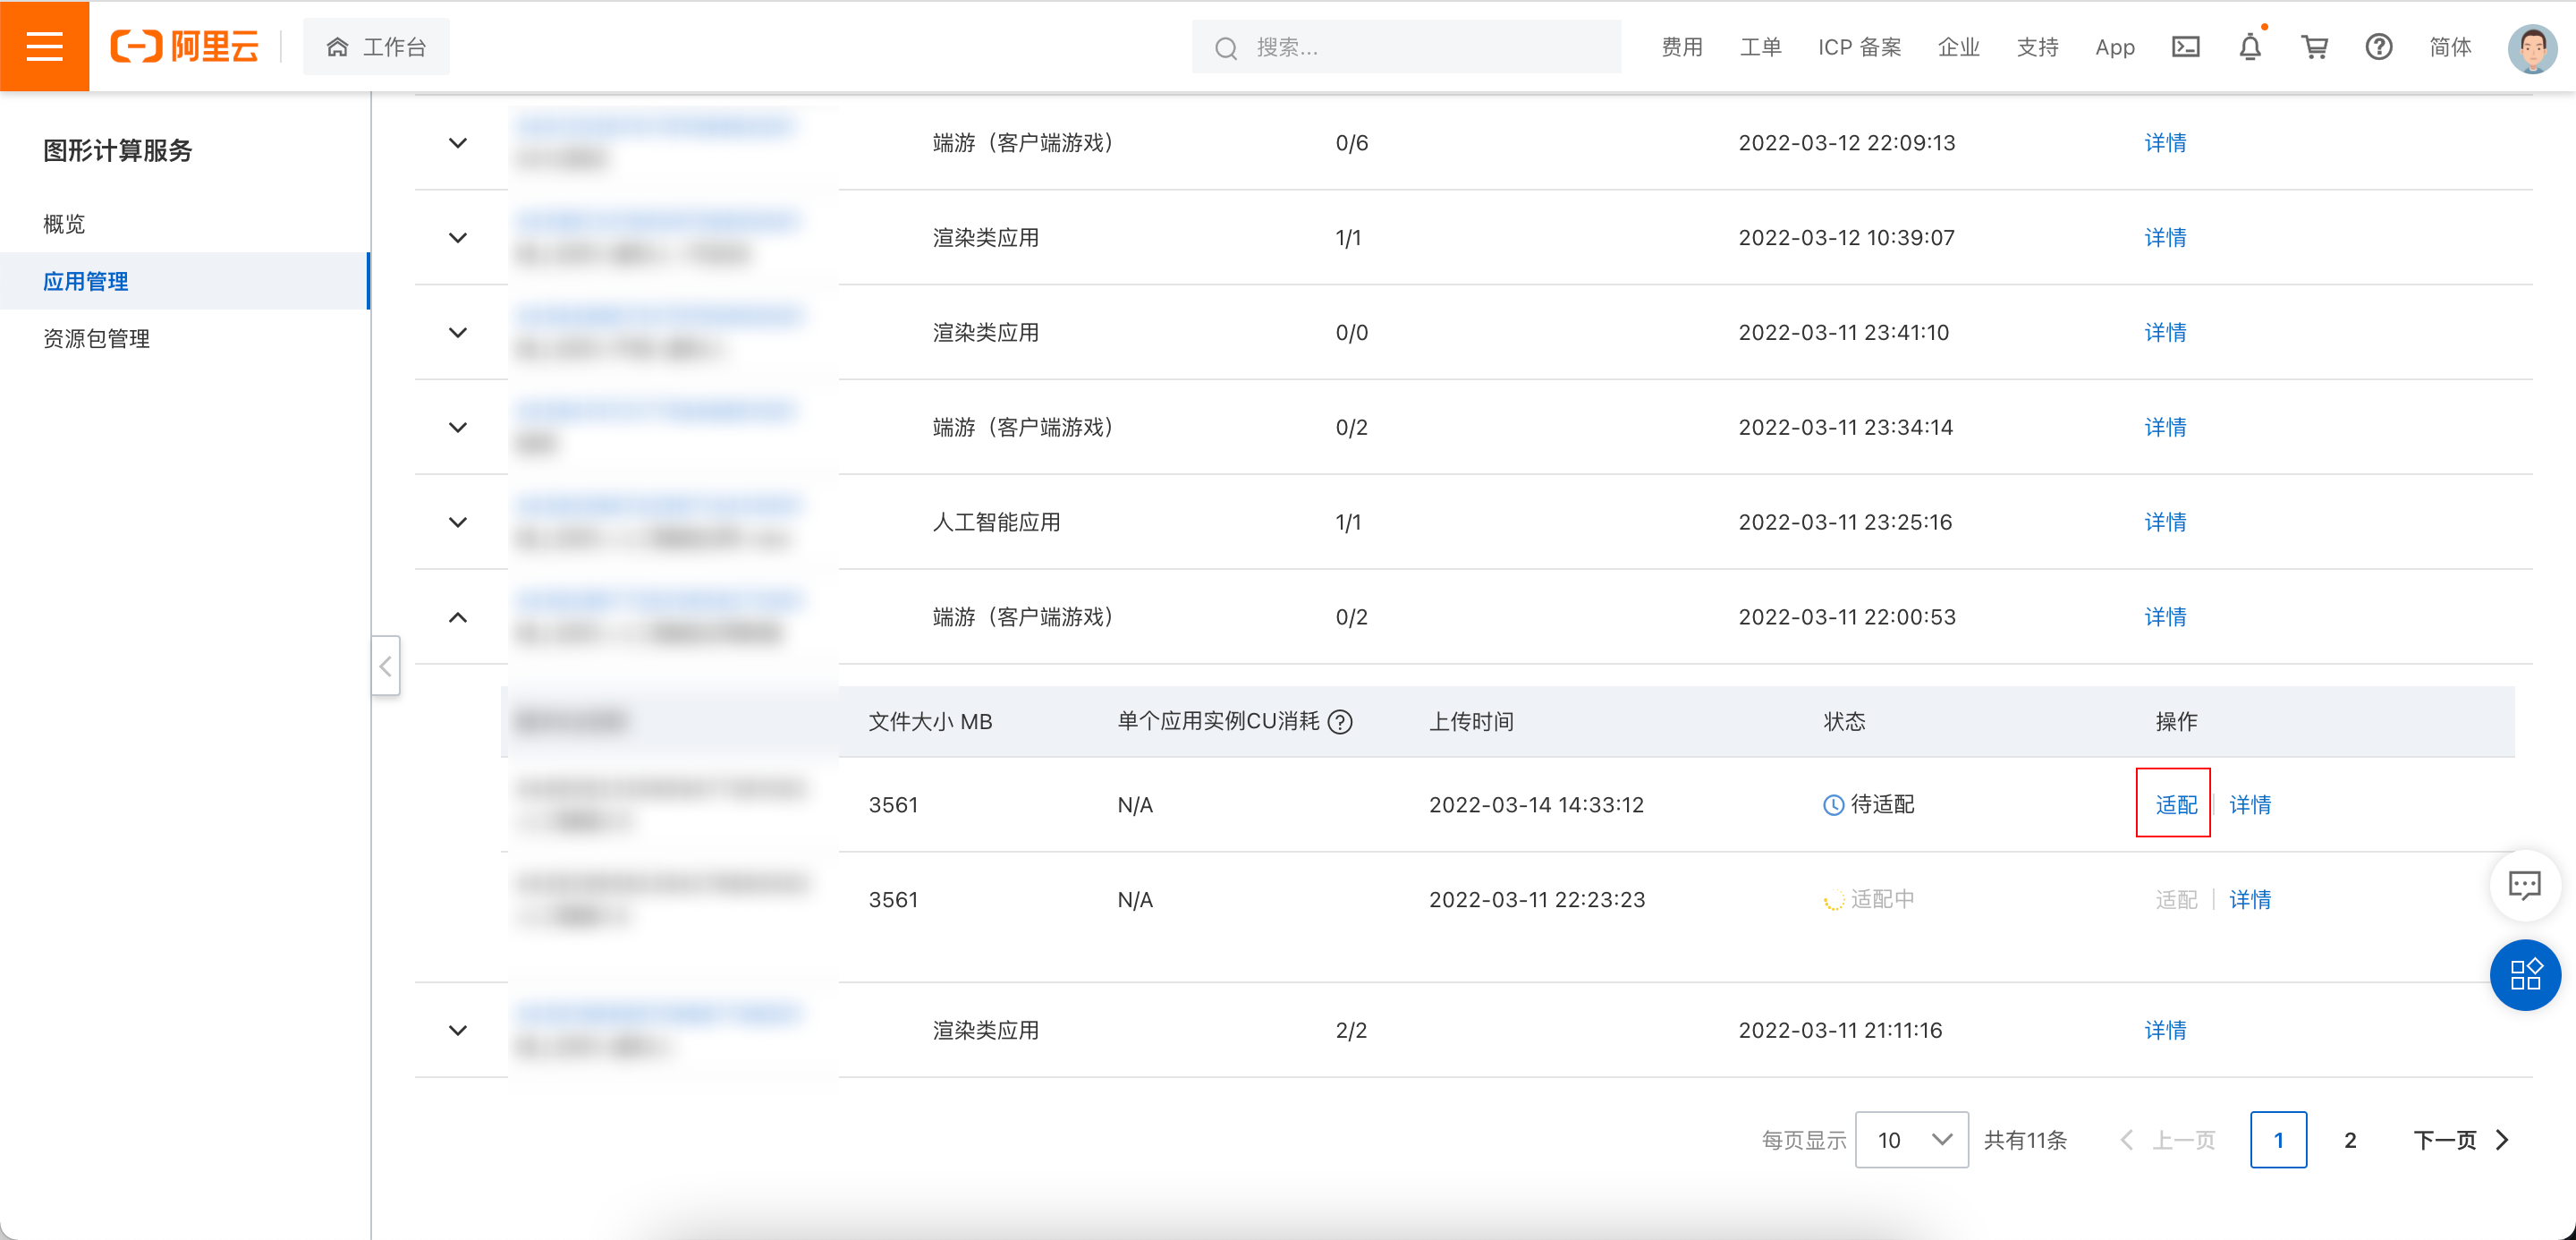The width and height of the screenshot is (2576, 1240).
Task: Select 概览 in sidebar
Action: click(x=64, y=224)
